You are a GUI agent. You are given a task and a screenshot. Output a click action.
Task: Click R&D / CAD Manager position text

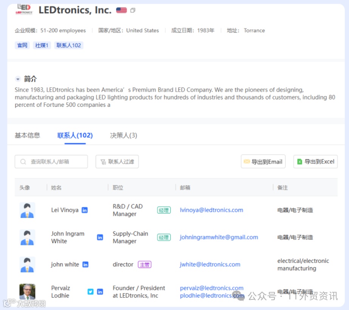pos(127,210)
